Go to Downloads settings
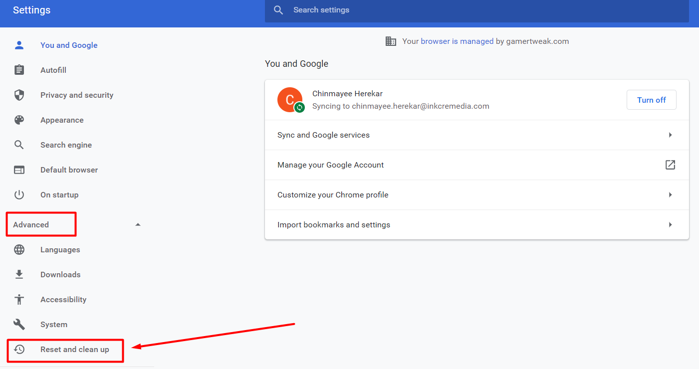 click(x=60, y=275)
